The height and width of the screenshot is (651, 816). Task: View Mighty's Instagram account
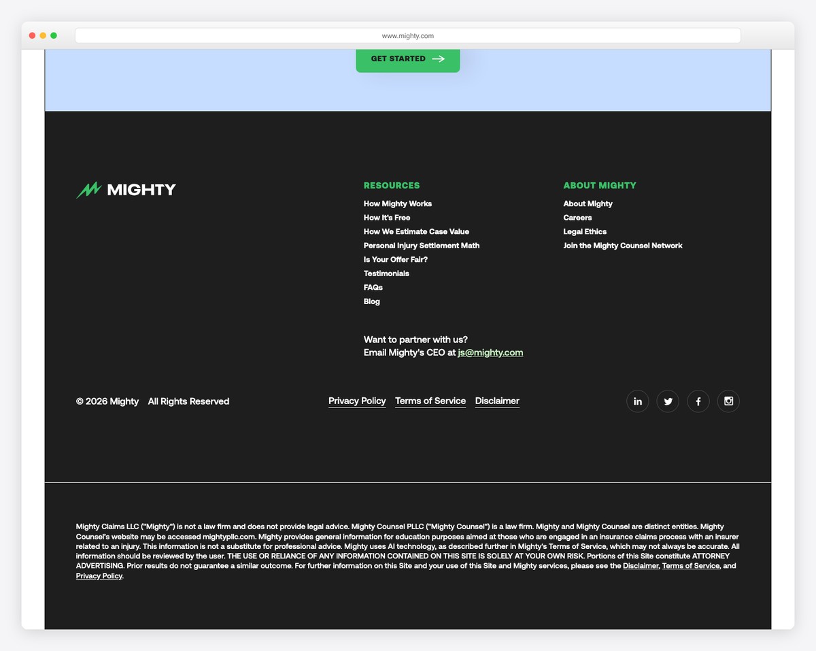click(728, 401)
